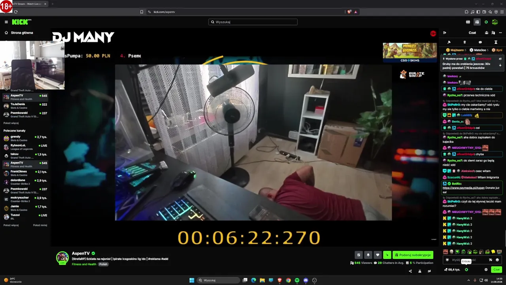Click the Polish language tag
The image size is (506, 285).
(x=103, y=264)
